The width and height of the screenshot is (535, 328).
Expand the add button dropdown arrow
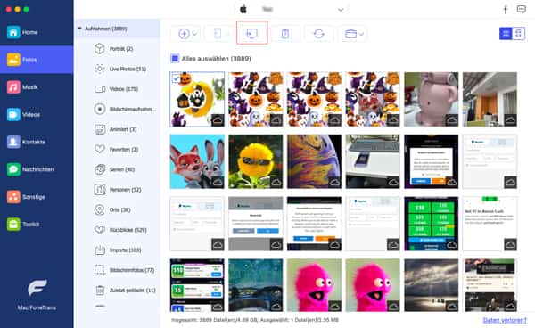[194, 34]
